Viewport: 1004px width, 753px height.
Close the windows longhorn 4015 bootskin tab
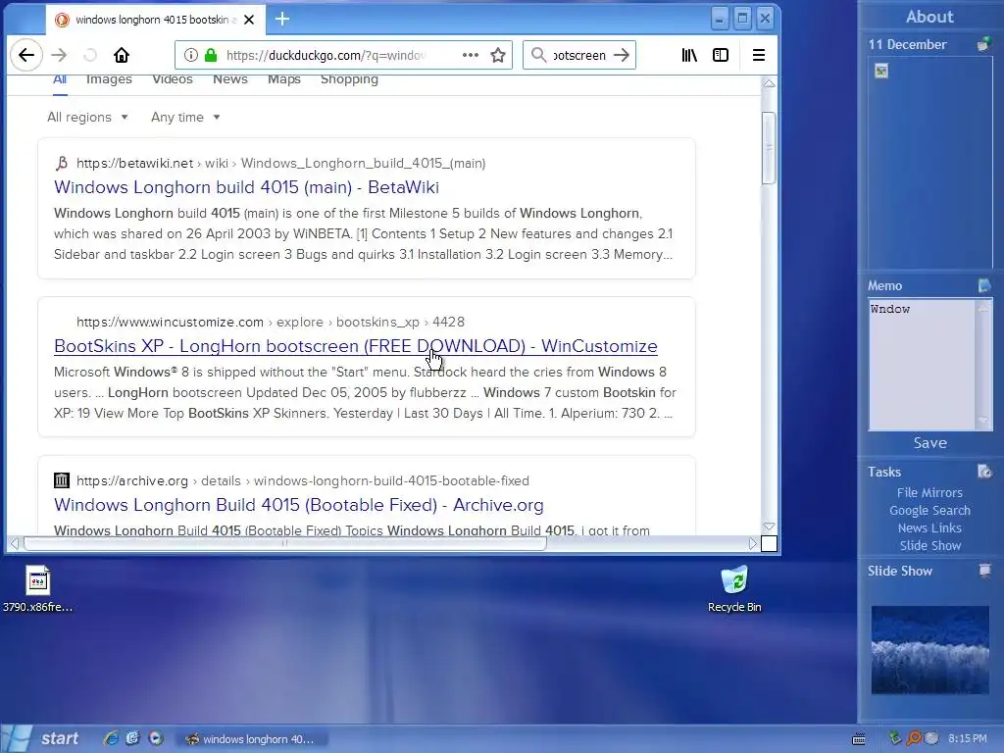click(x=249, y=20)
